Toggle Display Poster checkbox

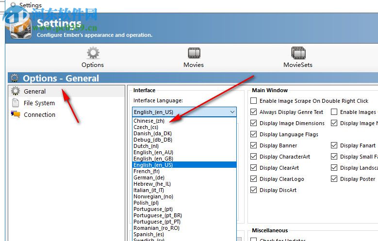point(334,179)
